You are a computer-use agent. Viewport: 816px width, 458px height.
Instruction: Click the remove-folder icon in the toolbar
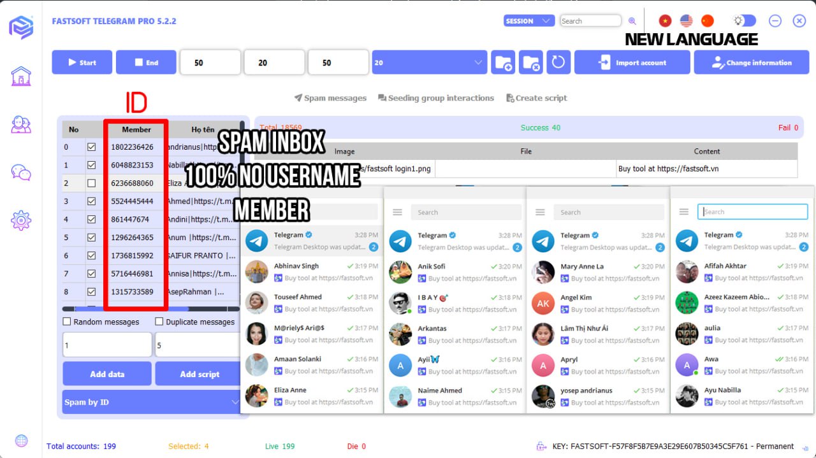point(531,62)
